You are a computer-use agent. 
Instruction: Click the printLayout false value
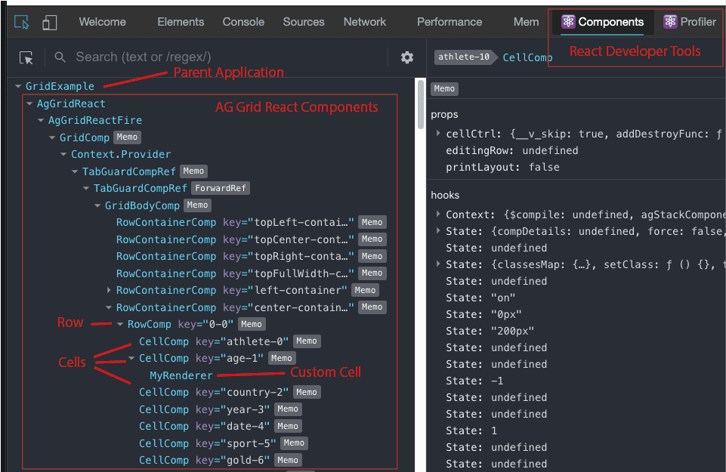click(x=545, y=167)
